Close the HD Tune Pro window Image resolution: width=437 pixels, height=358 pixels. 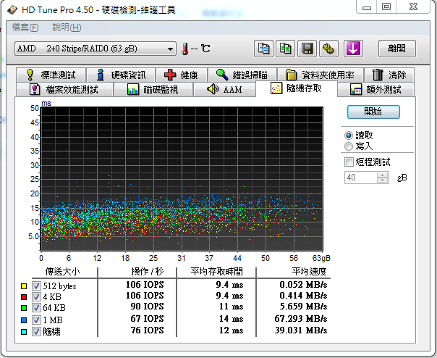413,7
